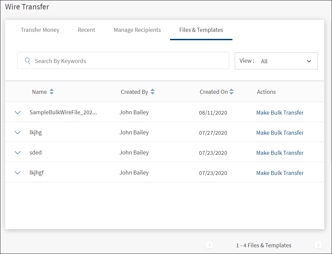Go to previous page of files
This screenshot has width=332, height=254.
210,245
